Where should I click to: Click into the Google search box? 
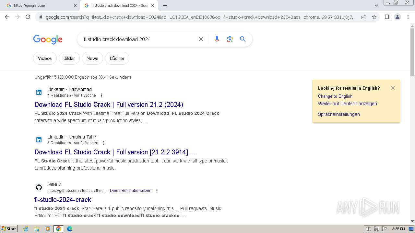click(138, 39)
